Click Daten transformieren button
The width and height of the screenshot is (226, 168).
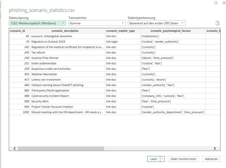183,159
